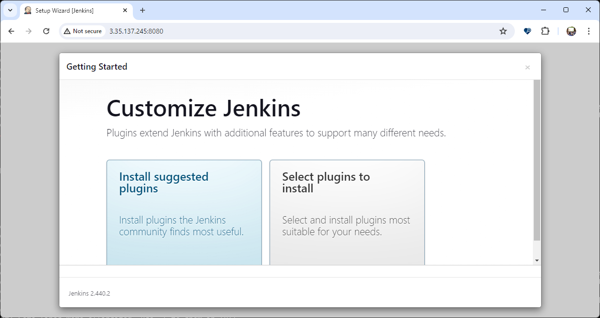Click the Jenkins favicon in the tab

[28, 10]
